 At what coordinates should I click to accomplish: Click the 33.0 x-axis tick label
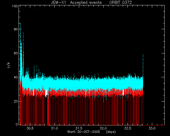152,128
